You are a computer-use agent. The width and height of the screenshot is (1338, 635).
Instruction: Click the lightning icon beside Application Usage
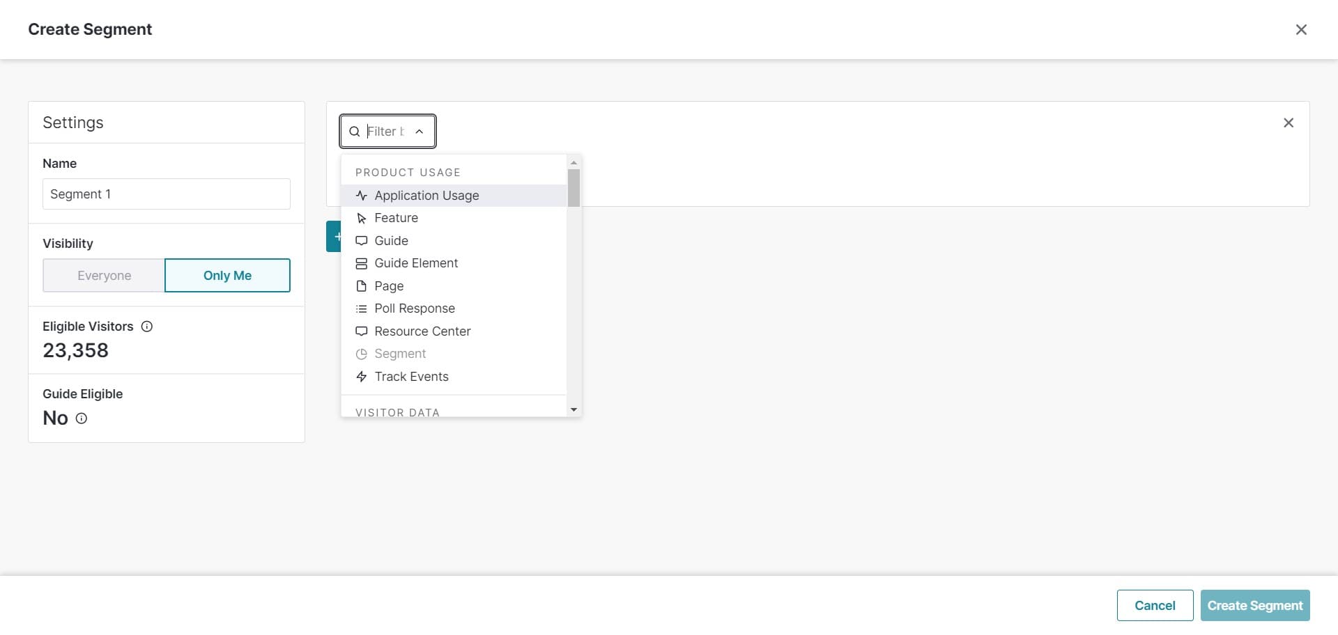pyautogui.click(x=361, y=196)
